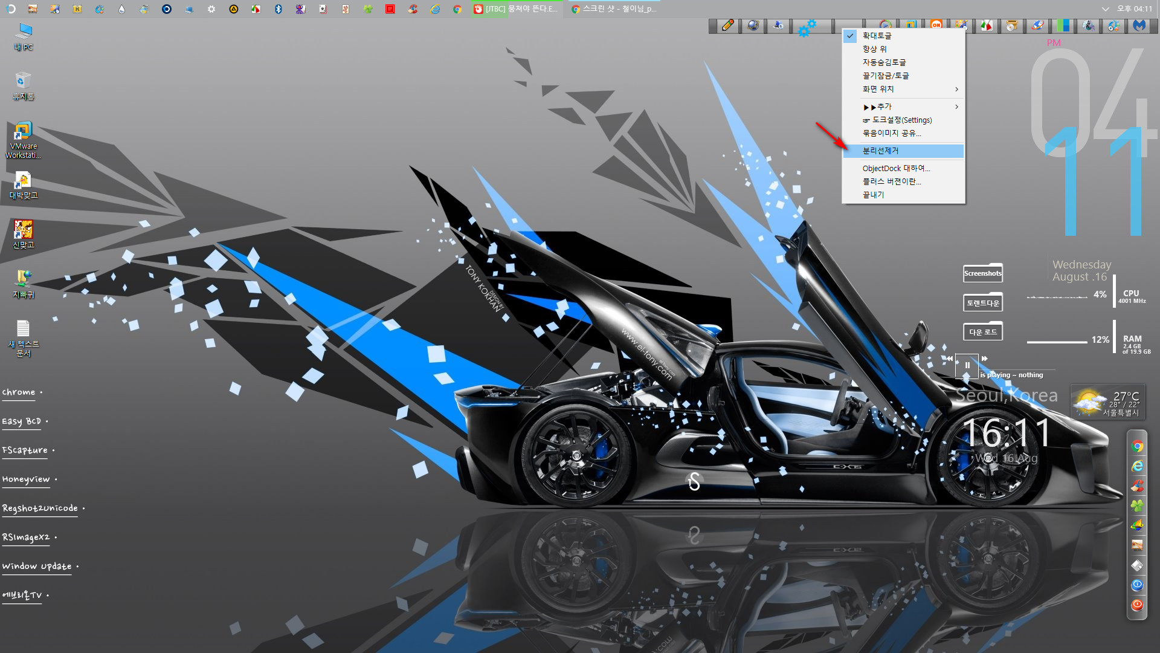The image size is (1160, 653).
Task: Pause the music player widget
Action: pos(967,365)
